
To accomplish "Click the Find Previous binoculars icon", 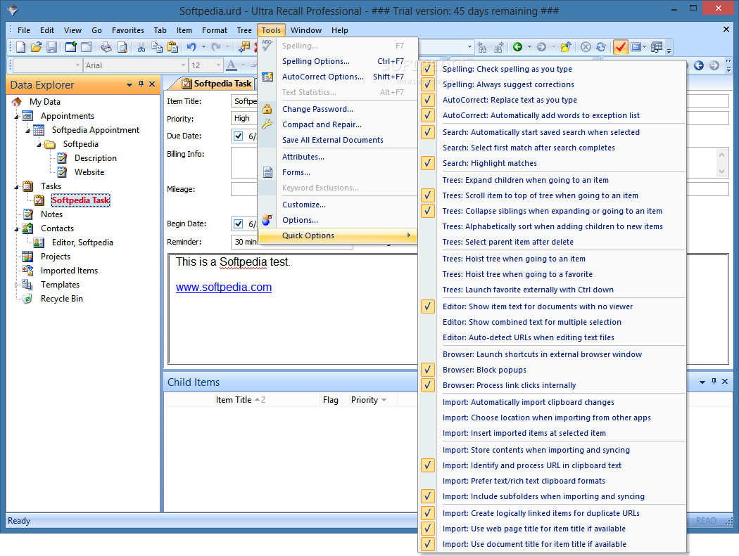I will [x=482, y=47].
